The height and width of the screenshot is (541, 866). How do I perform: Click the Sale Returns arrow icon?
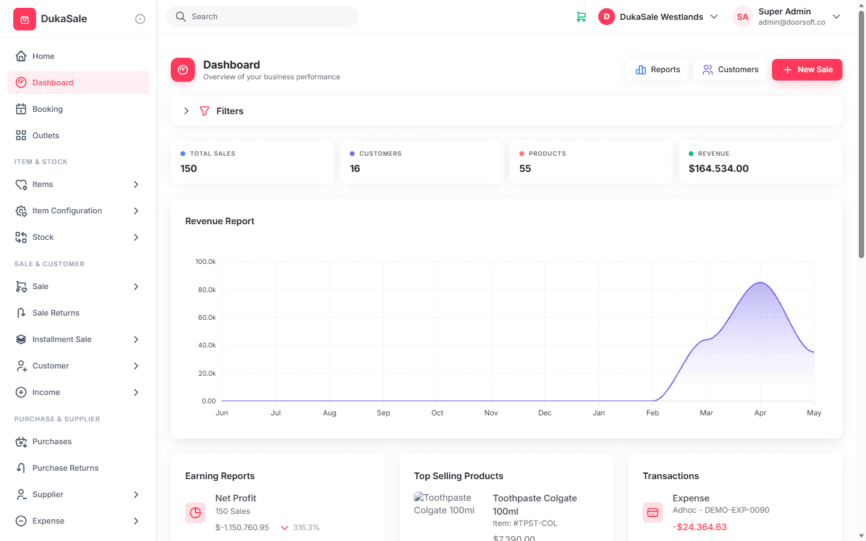21,313
